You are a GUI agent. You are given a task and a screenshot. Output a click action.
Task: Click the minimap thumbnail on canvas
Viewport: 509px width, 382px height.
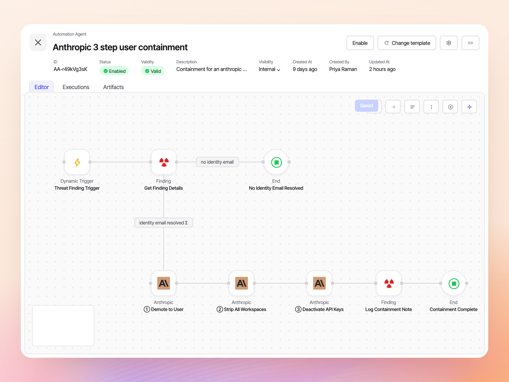(63, 326)
